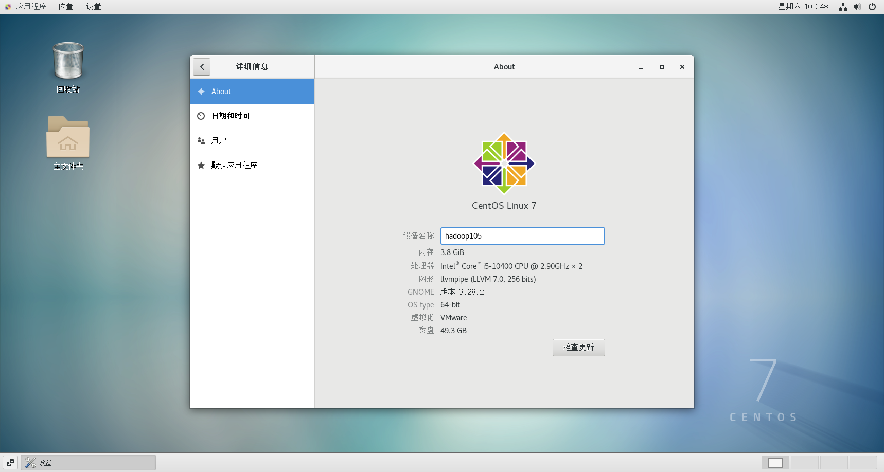This screenshot has height=472, width=884.
Task: Click the 应用程序 menu's CentOS icon
Action: point(8,7)
